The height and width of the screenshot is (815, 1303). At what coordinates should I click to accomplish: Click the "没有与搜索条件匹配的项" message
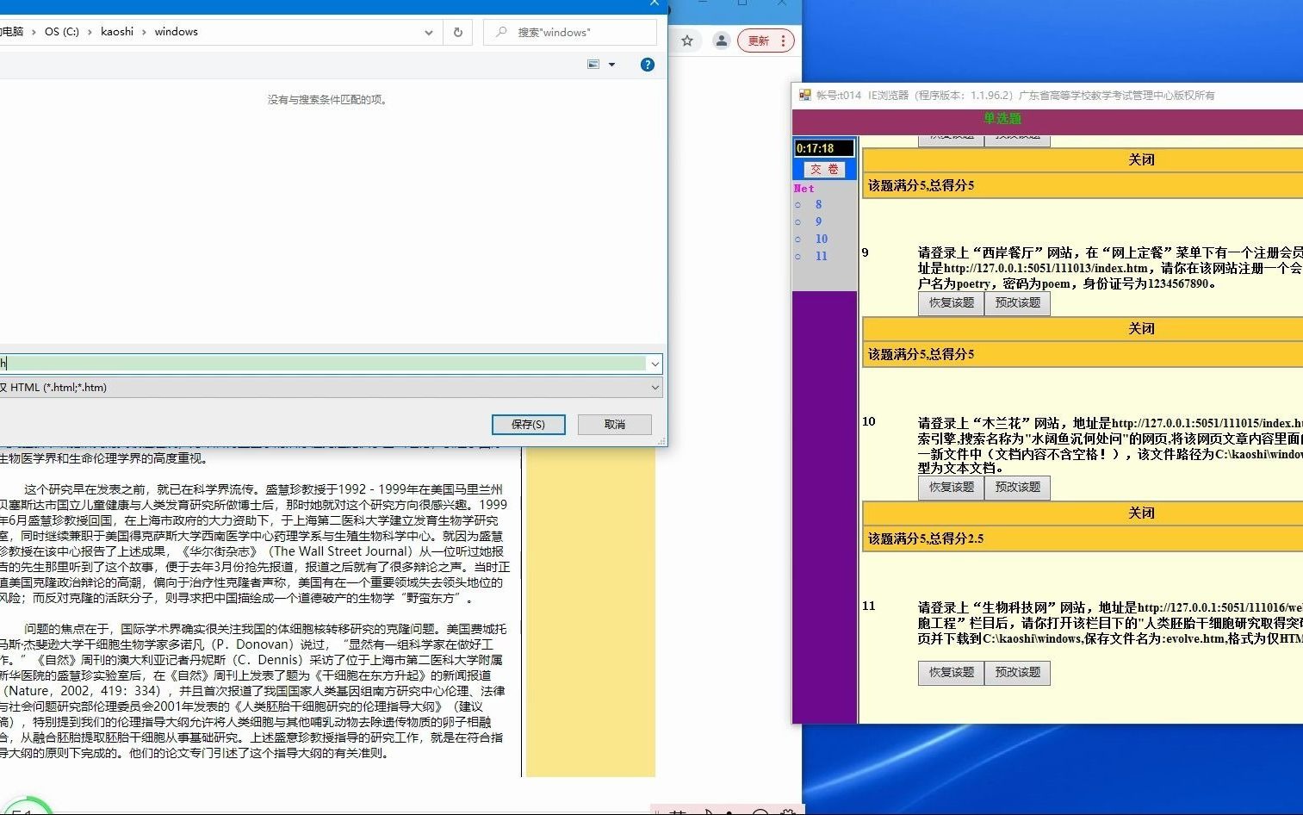coord(329,100)
